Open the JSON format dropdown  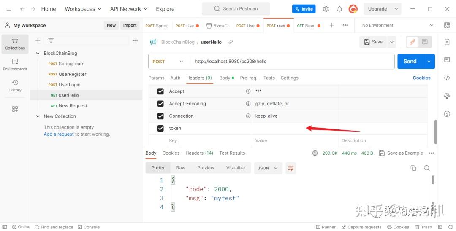tap(268, 168)
